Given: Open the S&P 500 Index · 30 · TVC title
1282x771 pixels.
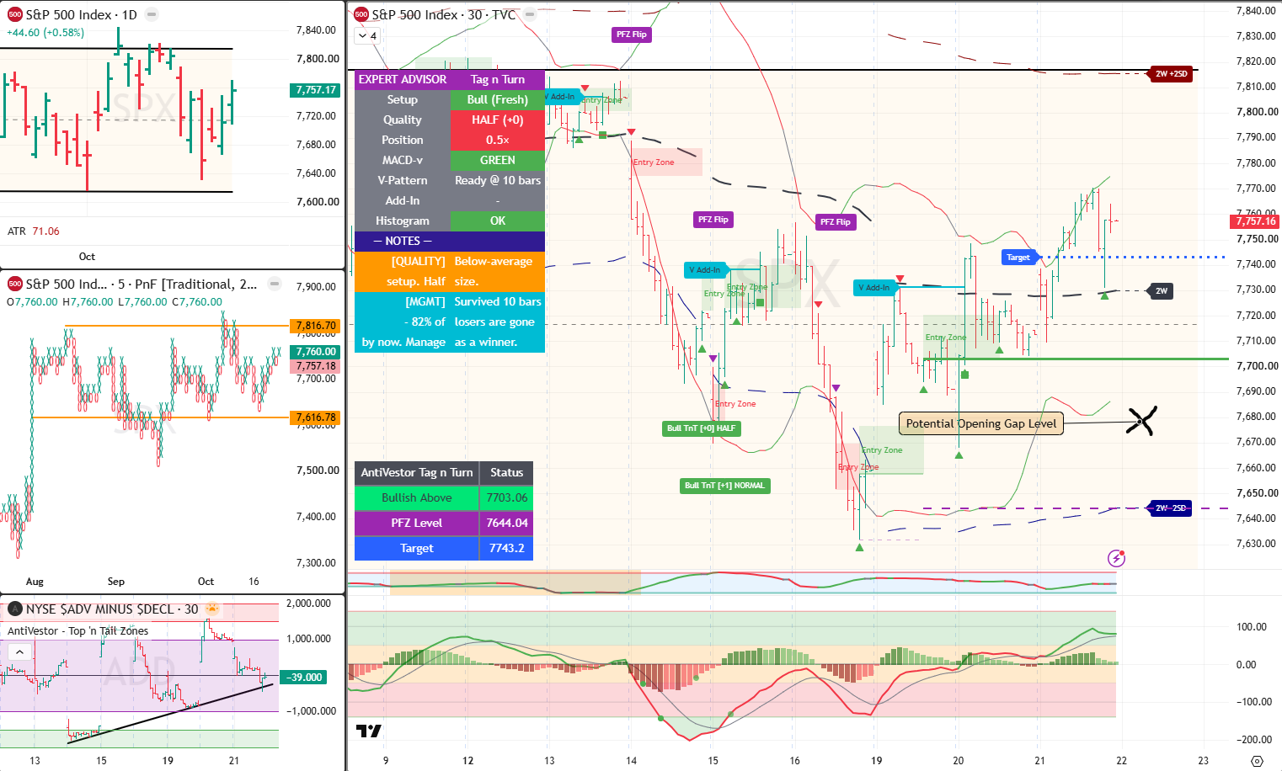Looking at the screenshot, I should click(x=444, y=14).
